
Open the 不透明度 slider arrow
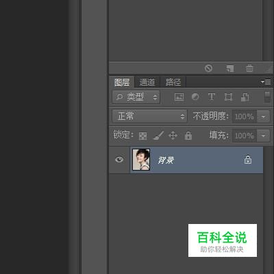[x=263, y=116]
